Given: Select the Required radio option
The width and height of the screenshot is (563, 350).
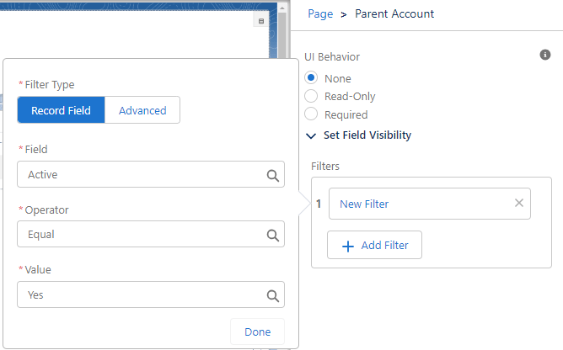Looking at the screenshot, I should (x=311, y=114).
